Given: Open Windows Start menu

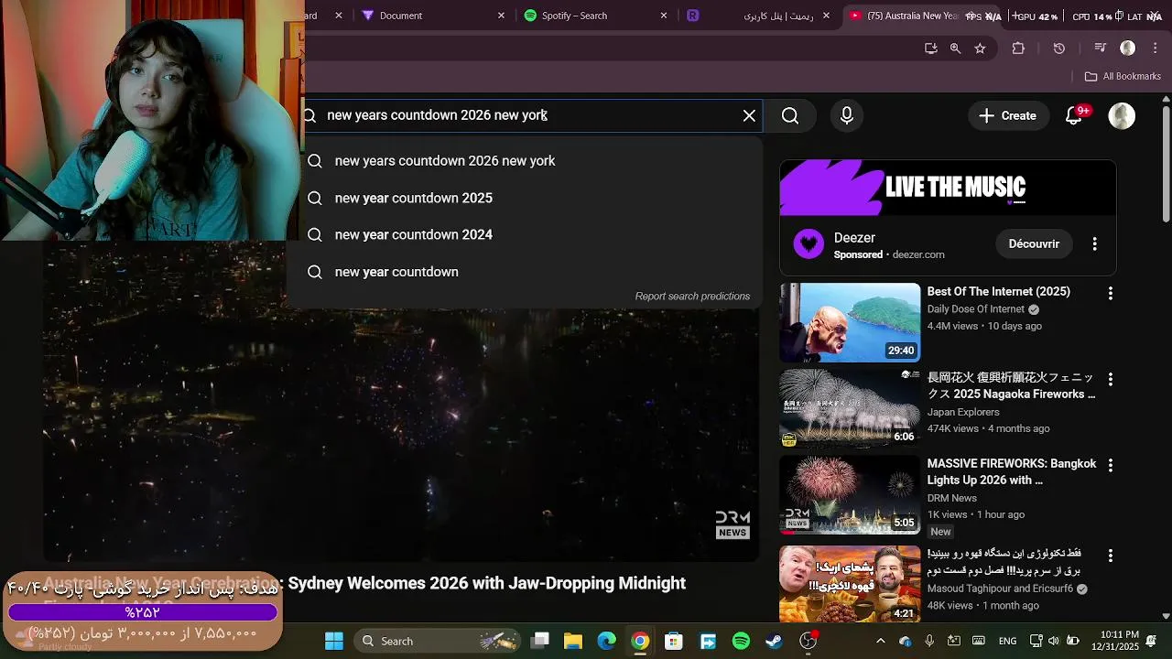Looking at the screenshot, I should click(x=334, y=641).
